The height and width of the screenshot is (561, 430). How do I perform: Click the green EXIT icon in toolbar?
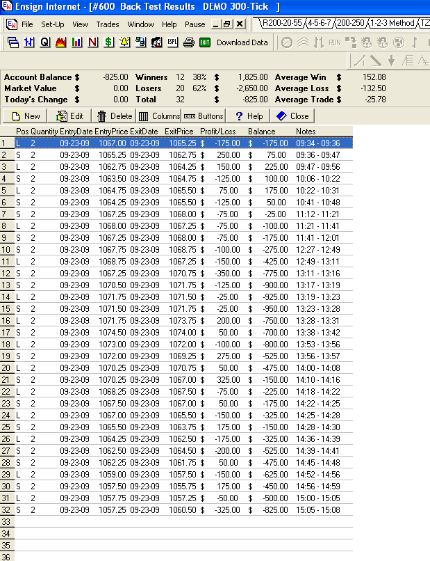pos(205,42)
